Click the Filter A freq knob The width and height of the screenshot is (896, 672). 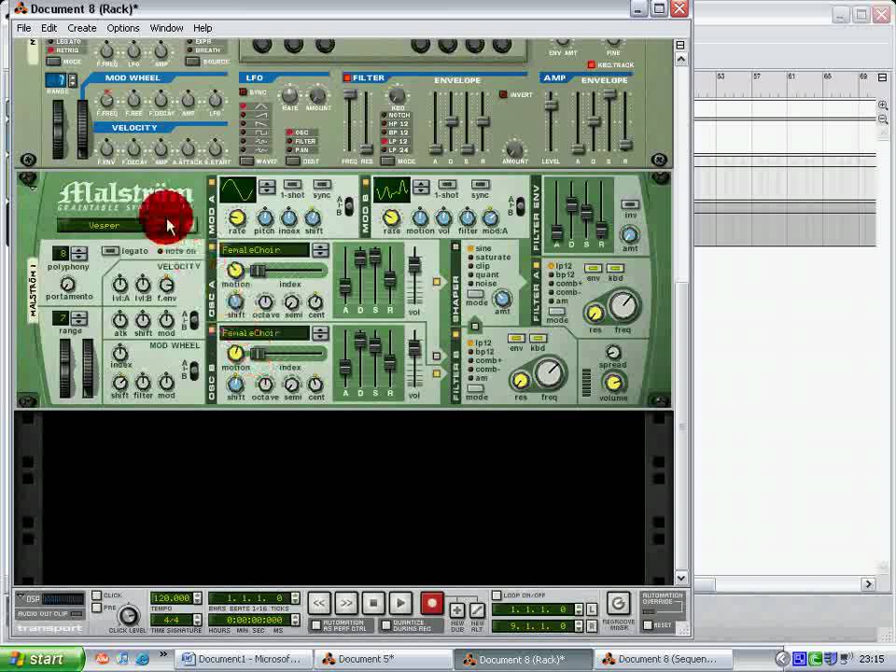[623, 306]
